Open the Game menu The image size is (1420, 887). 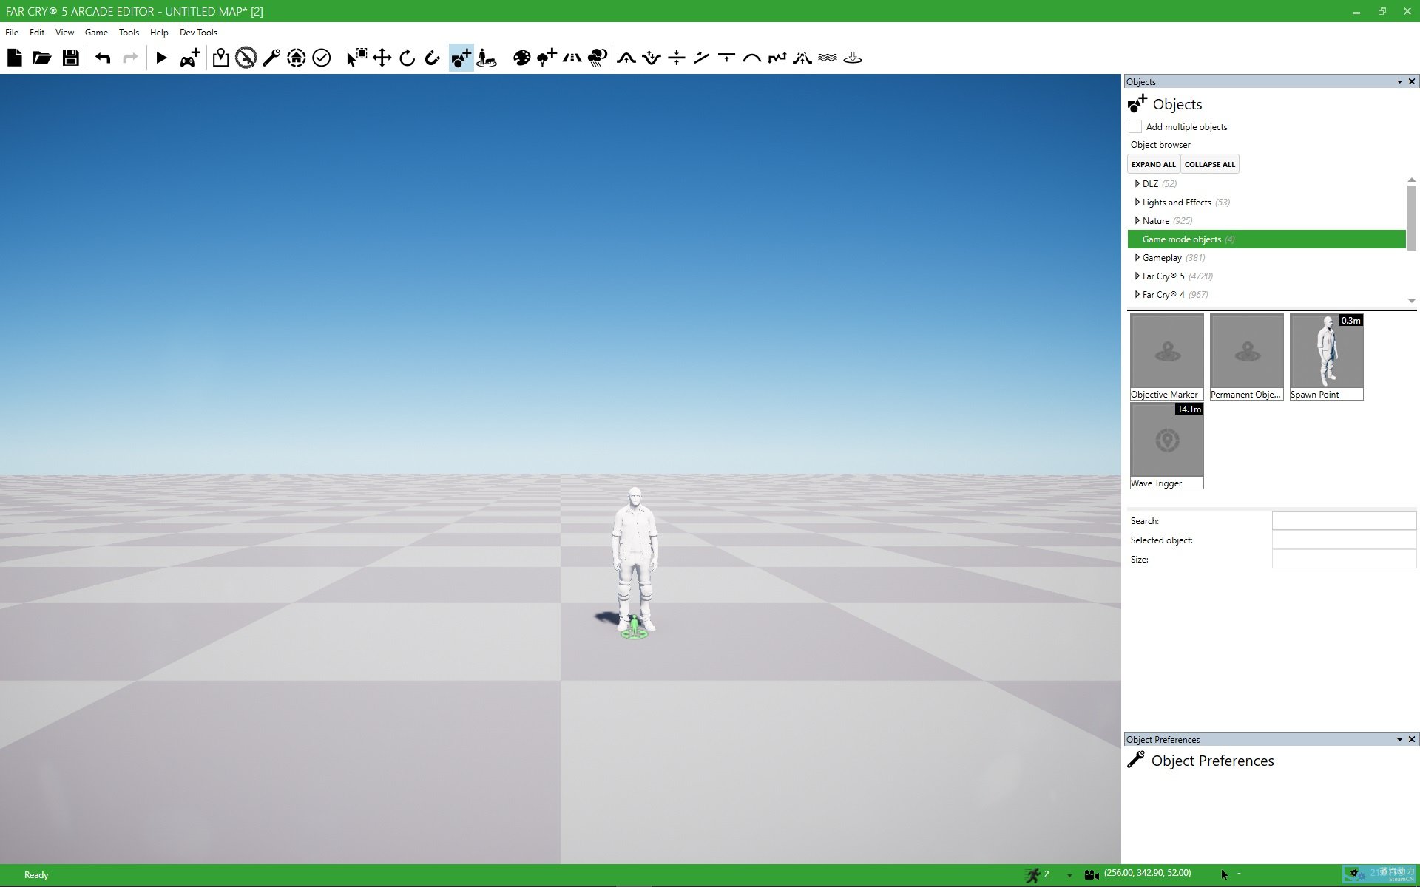click(x=96, y=33)
